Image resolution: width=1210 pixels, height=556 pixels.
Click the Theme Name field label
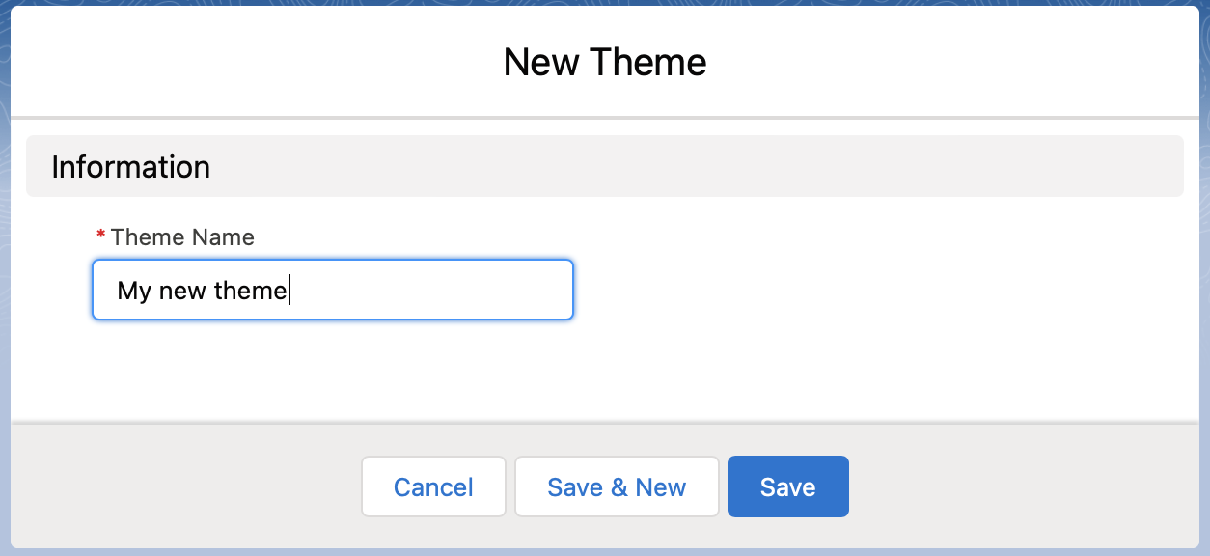point(182,237)
